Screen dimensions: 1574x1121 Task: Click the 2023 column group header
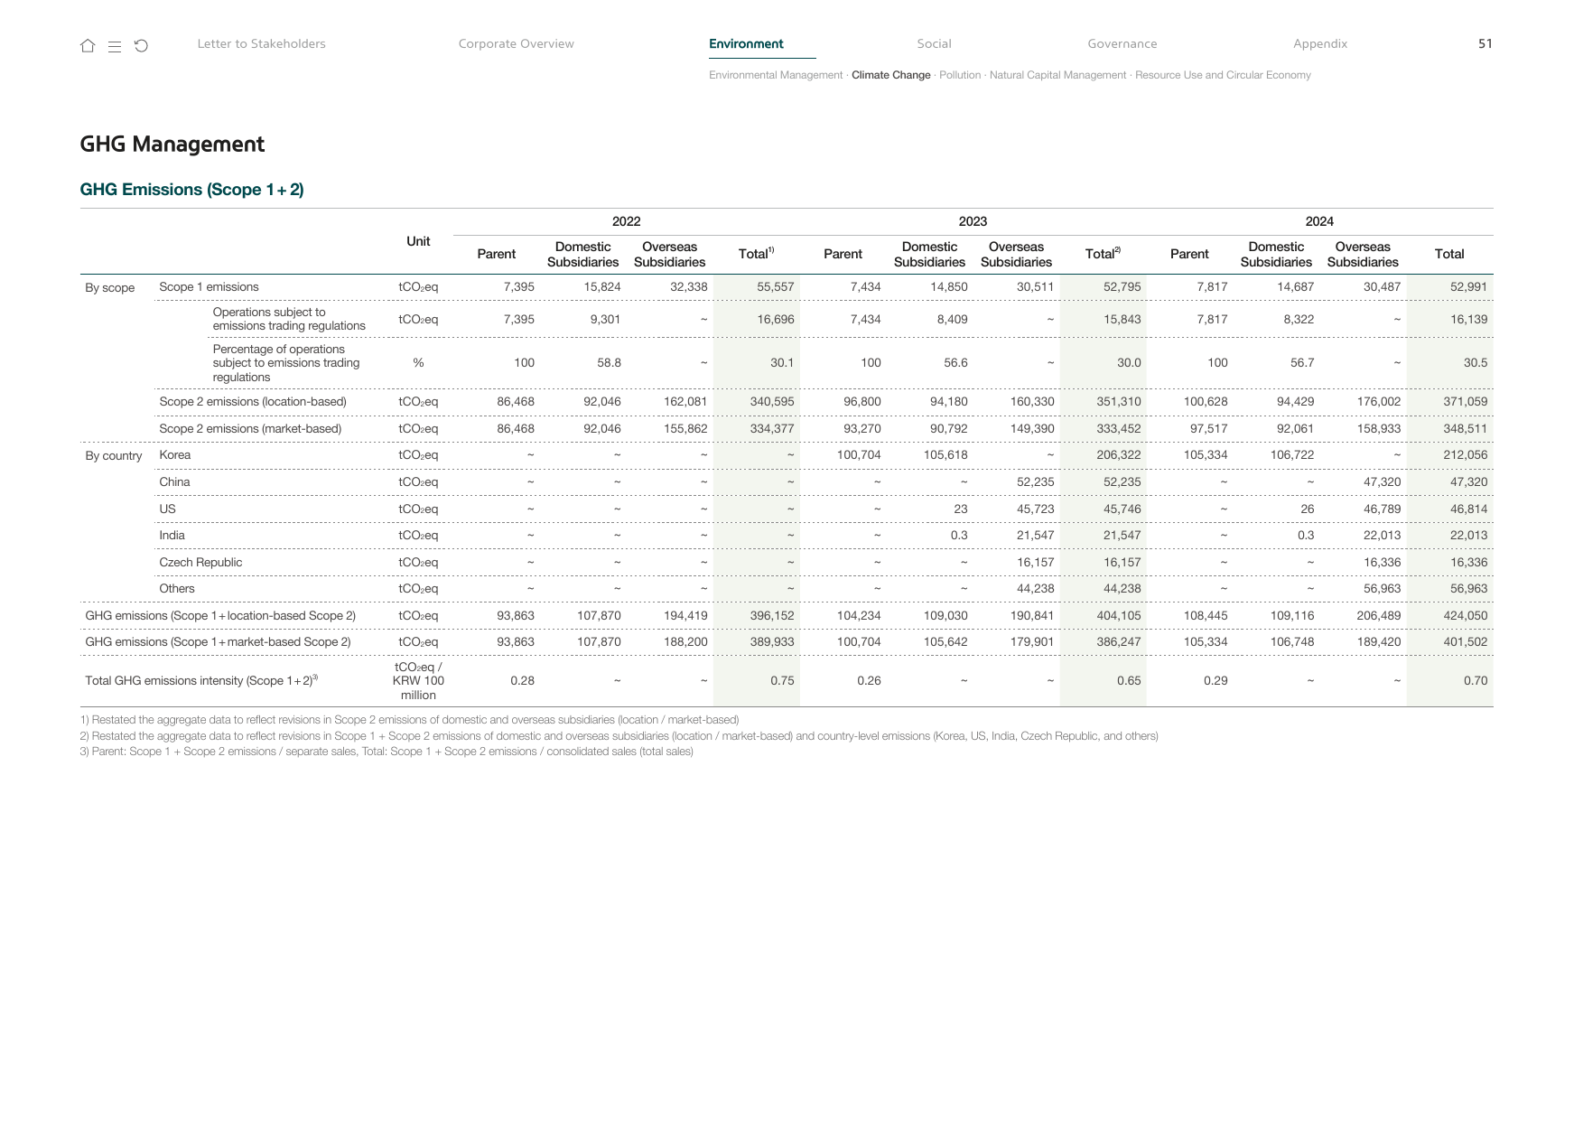[973, 221]
